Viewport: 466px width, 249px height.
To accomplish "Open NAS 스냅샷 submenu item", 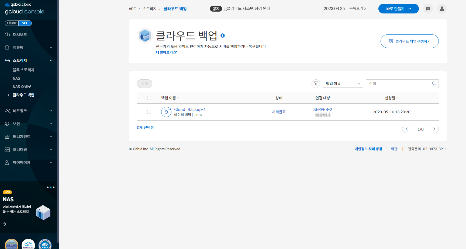I will [x=22, y=87].
